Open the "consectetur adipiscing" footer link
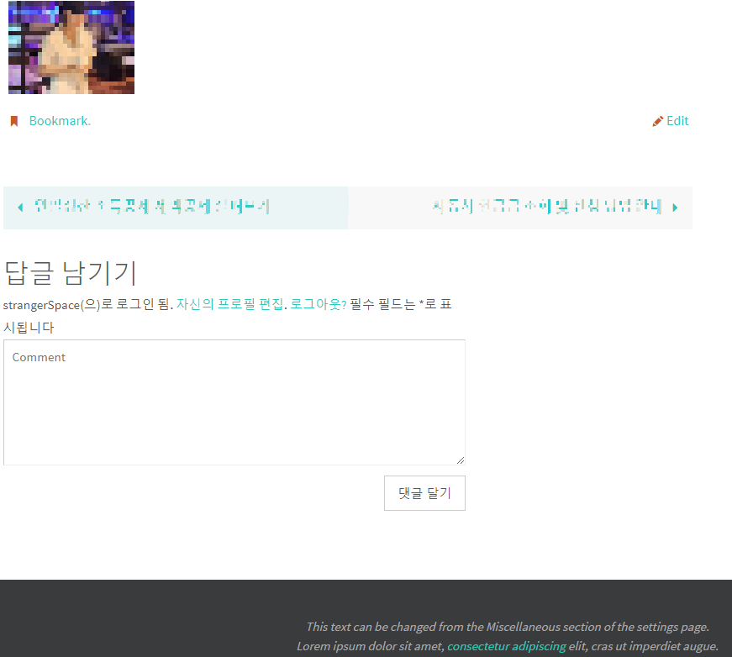 pos(506,646)
